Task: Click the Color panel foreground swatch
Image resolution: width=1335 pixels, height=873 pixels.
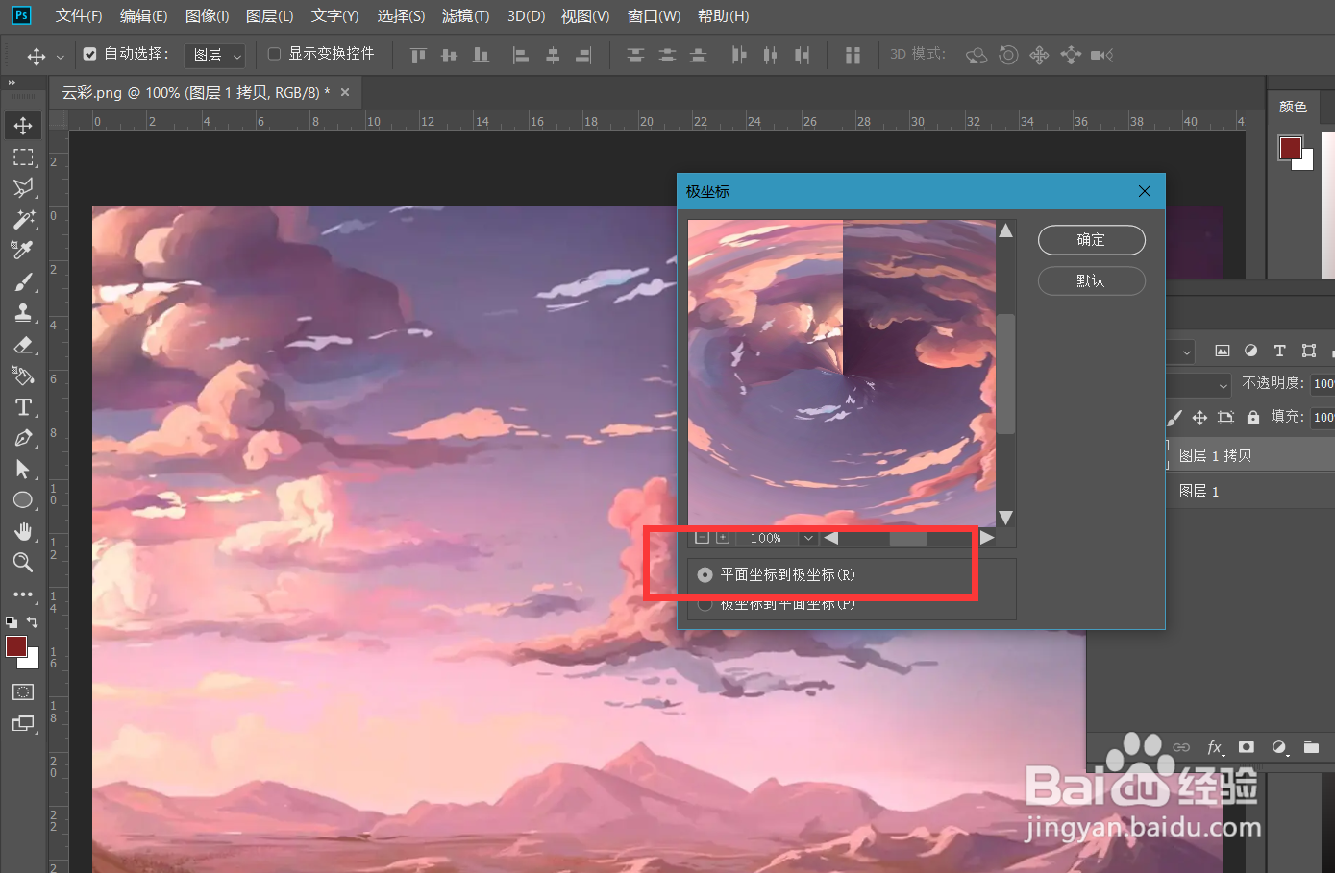Action: [x=1291, y=147]
